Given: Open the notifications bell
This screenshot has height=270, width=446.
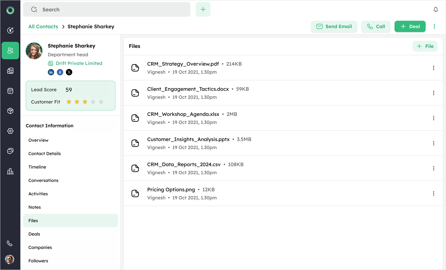Looking at the screenshot, I should click(435, 9).
